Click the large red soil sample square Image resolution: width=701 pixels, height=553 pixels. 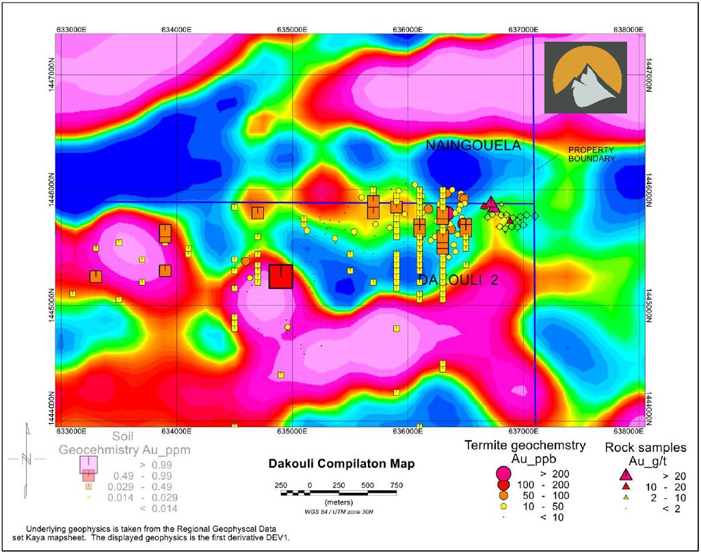point(281,276)
